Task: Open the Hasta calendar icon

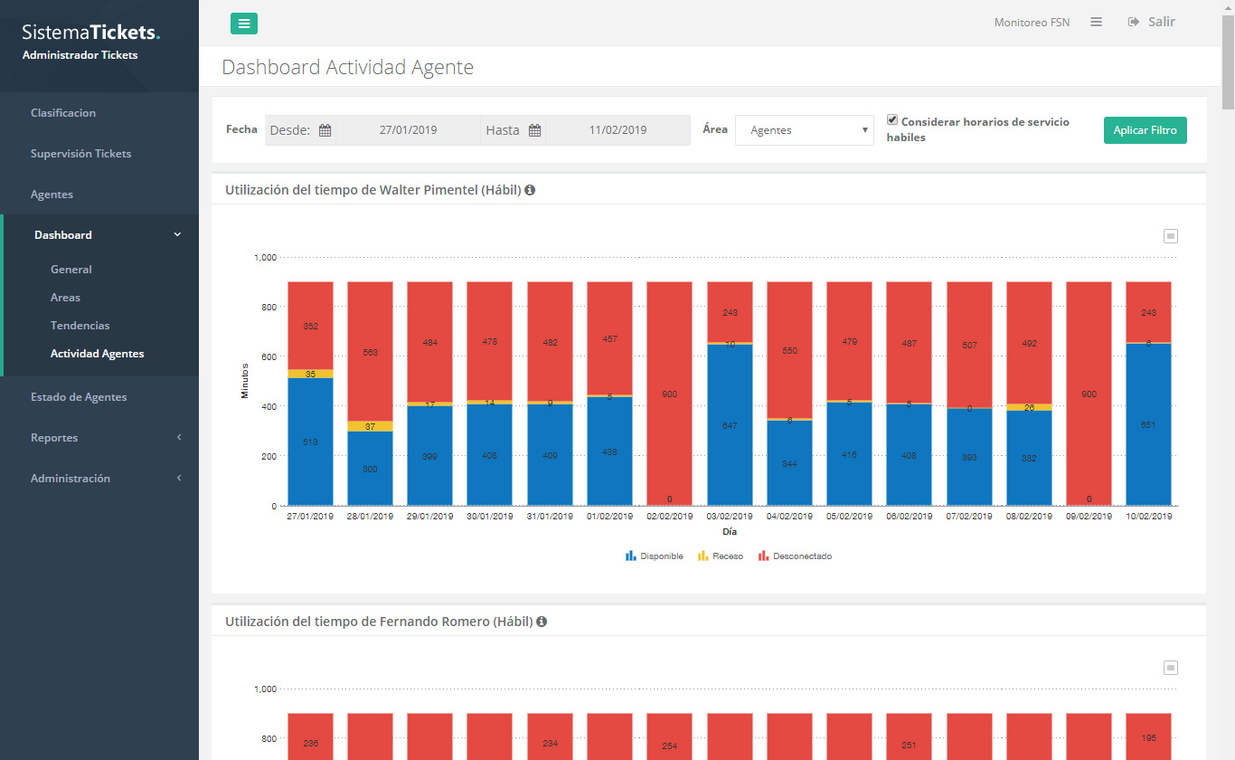Action: point(534,130)
